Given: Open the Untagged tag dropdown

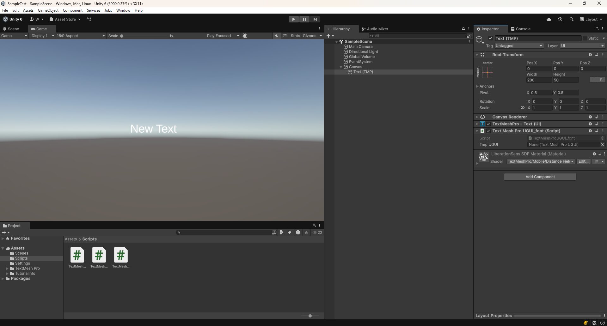Looking at the screenshot, I should click(518, 46).
